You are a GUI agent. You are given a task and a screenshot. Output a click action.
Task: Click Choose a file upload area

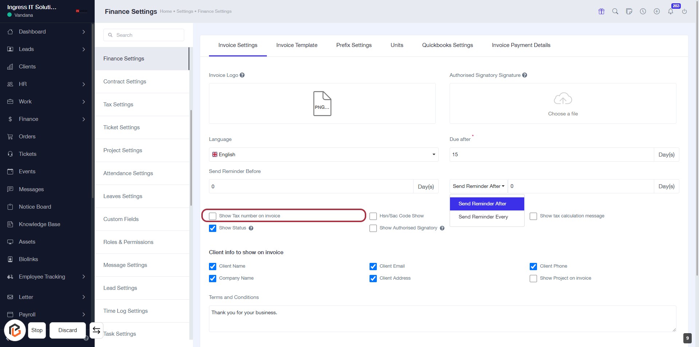[563, 104]
